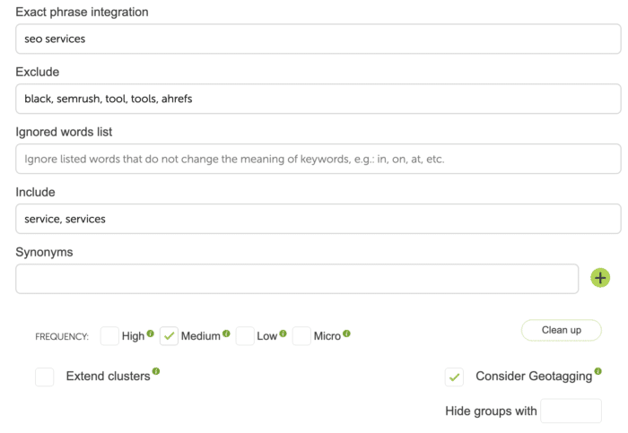Viewport: 628px width, 433px height.
Task: Enable the Low frequency checkbox
Action: [x=245, y=336]
